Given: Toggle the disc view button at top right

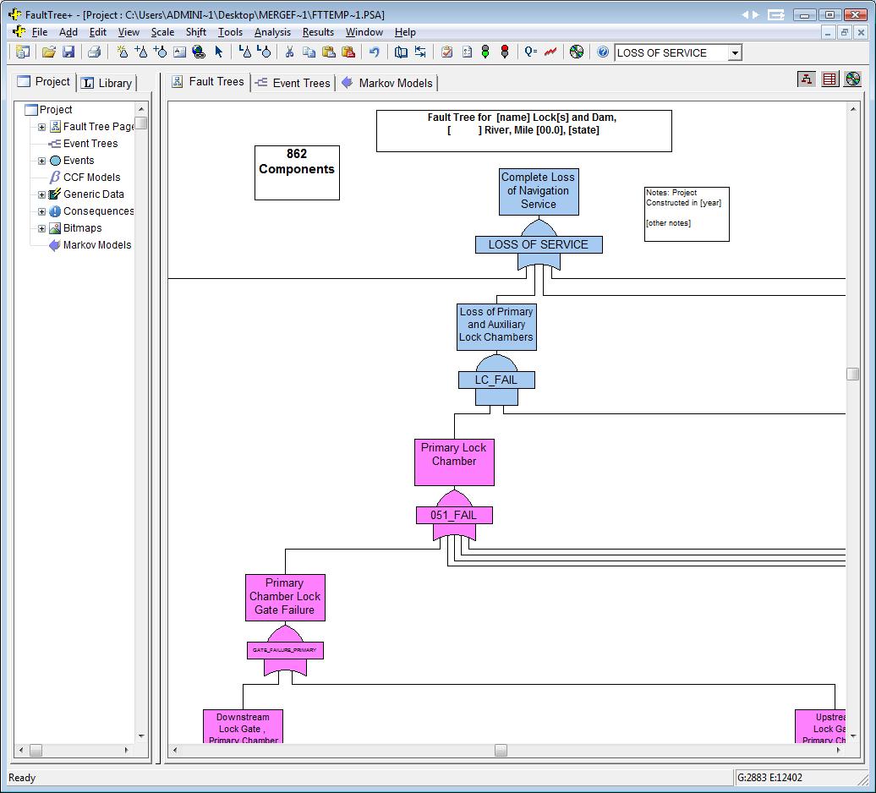Looking at the screenshot, I should click(x=852, y=79).
